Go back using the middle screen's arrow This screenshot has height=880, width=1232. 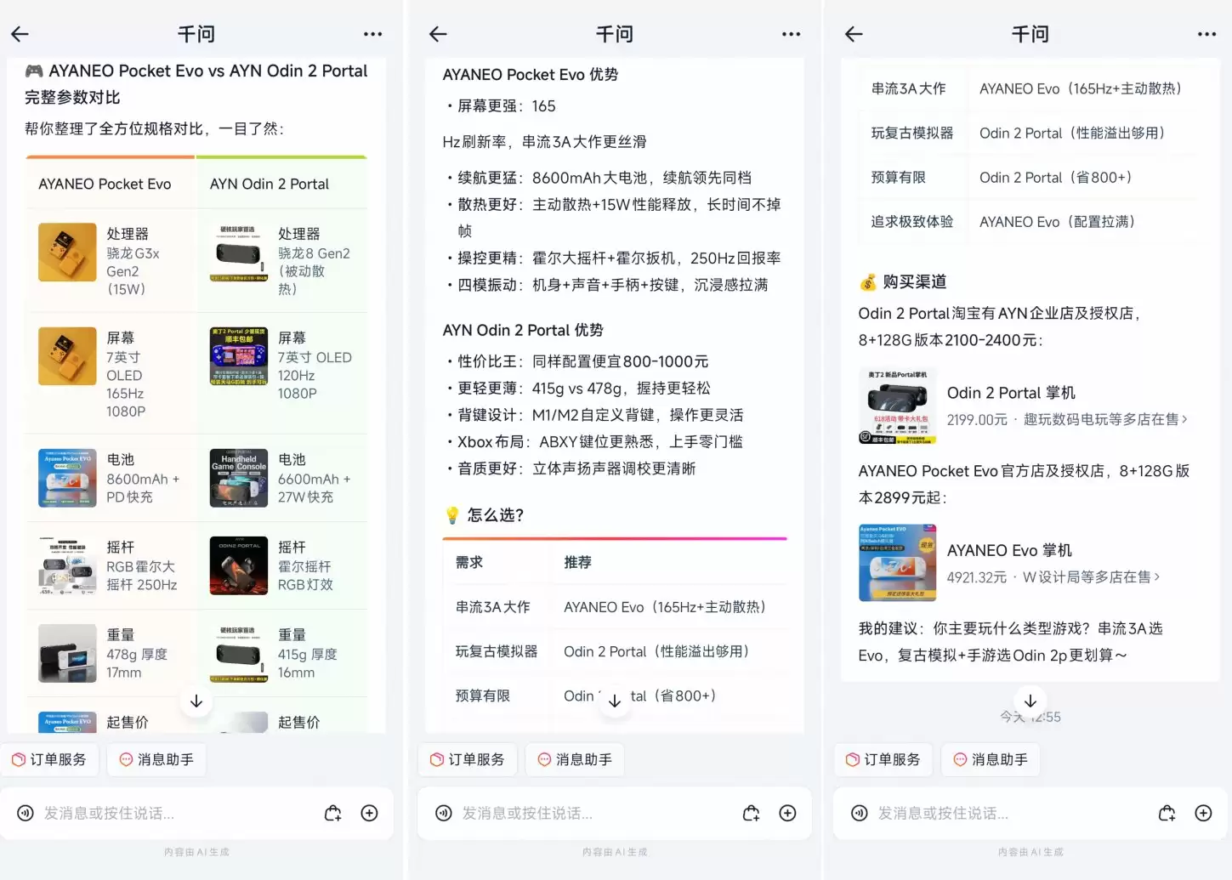(438, 34)
